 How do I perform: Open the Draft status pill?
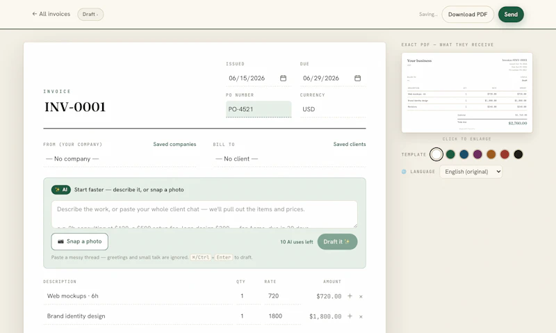pos(90,14)
